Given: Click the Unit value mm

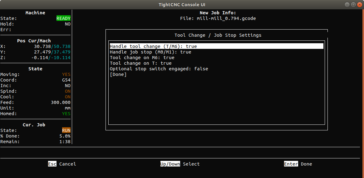Looking at the screenshot, I should (67, 108).
